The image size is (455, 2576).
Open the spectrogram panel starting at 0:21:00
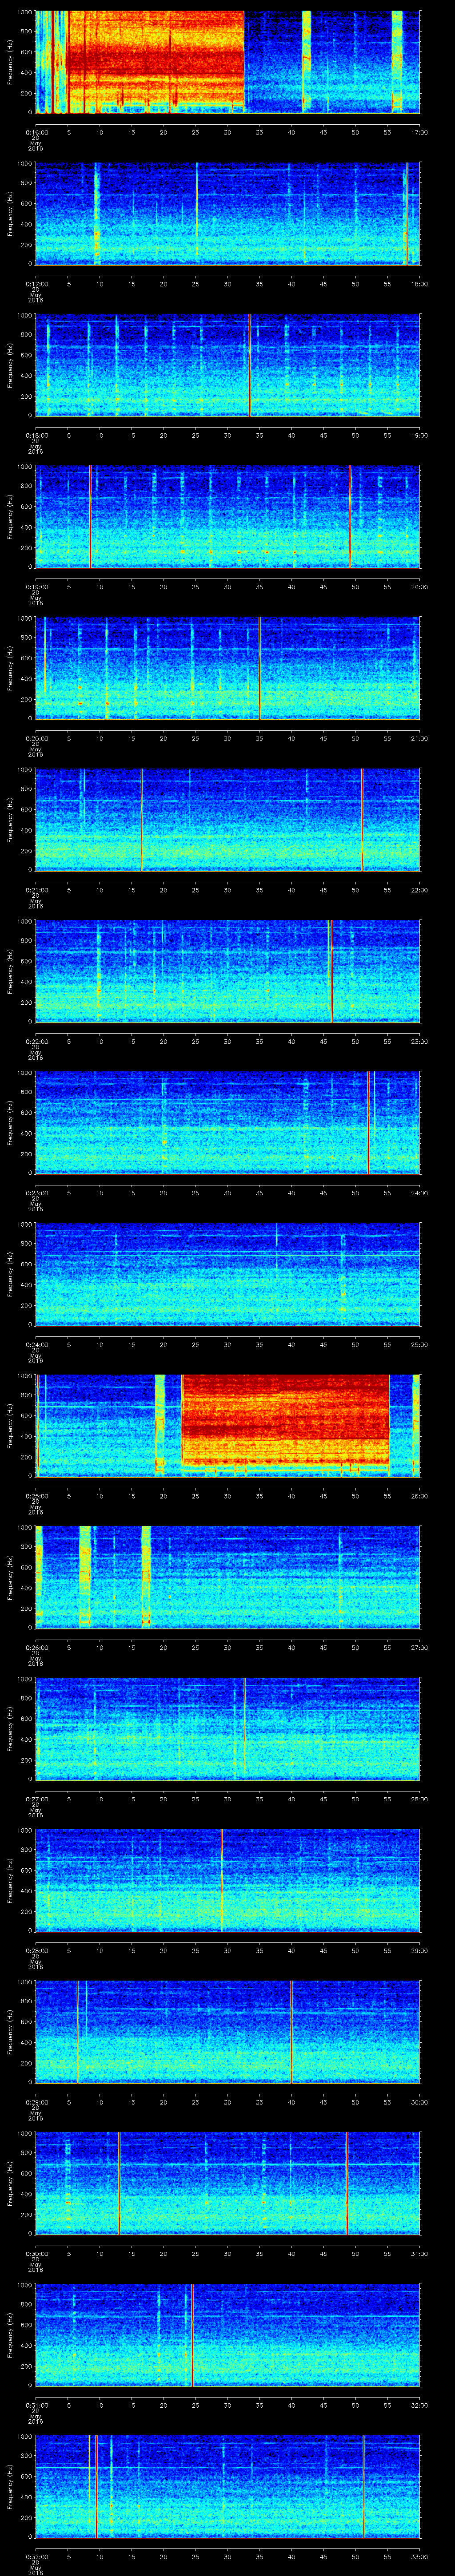[228, 819]
